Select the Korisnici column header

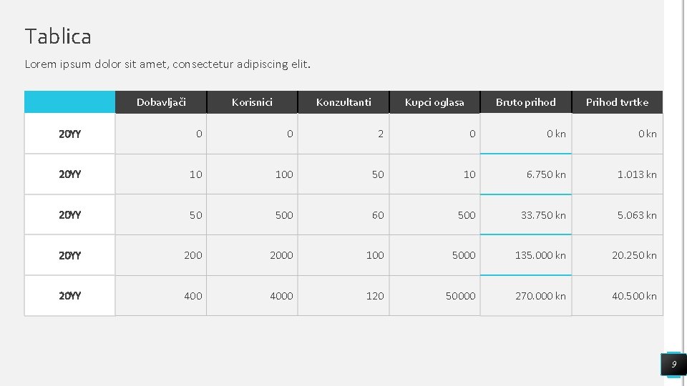[252, 102]
